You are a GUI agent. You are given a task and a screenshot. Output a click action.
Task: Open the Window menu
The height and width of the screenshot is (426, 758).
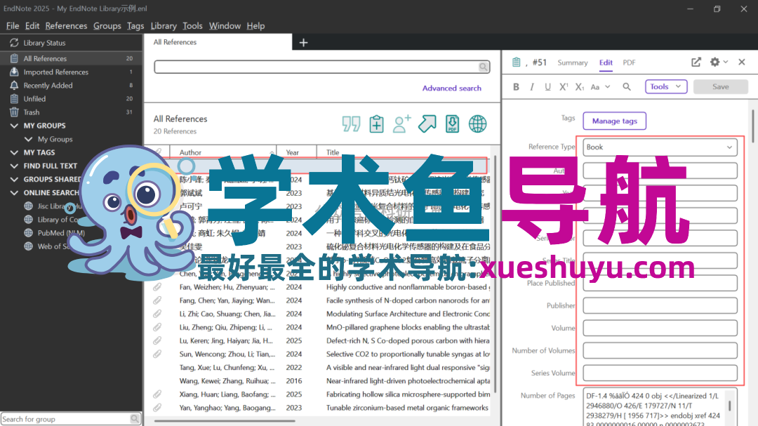[x=225, y=26]
